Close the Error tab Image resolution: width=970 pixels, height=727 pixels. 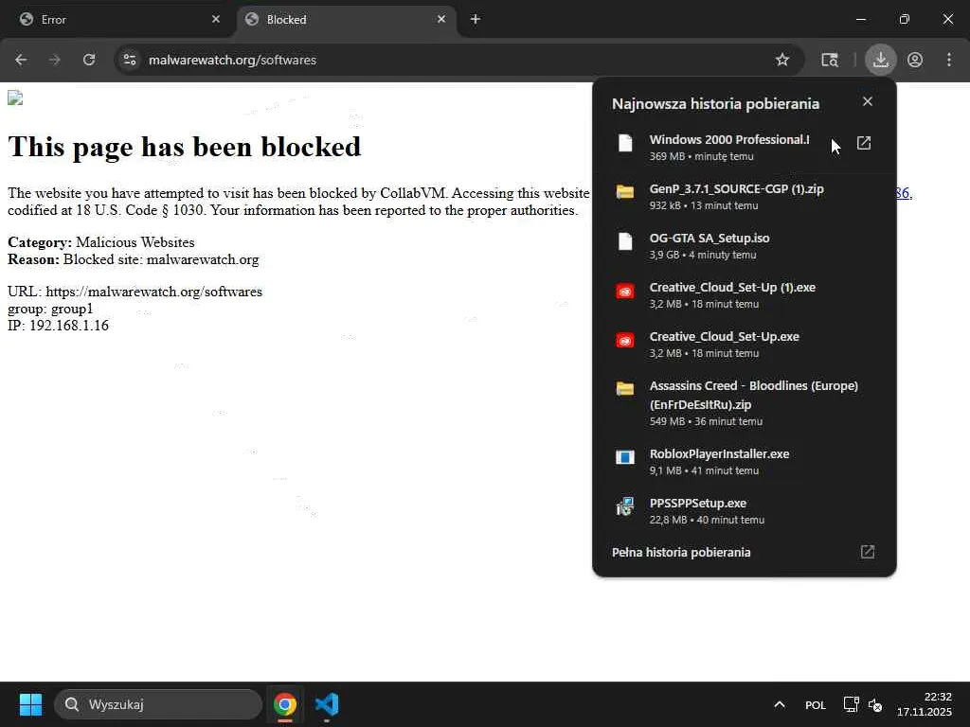216,19
